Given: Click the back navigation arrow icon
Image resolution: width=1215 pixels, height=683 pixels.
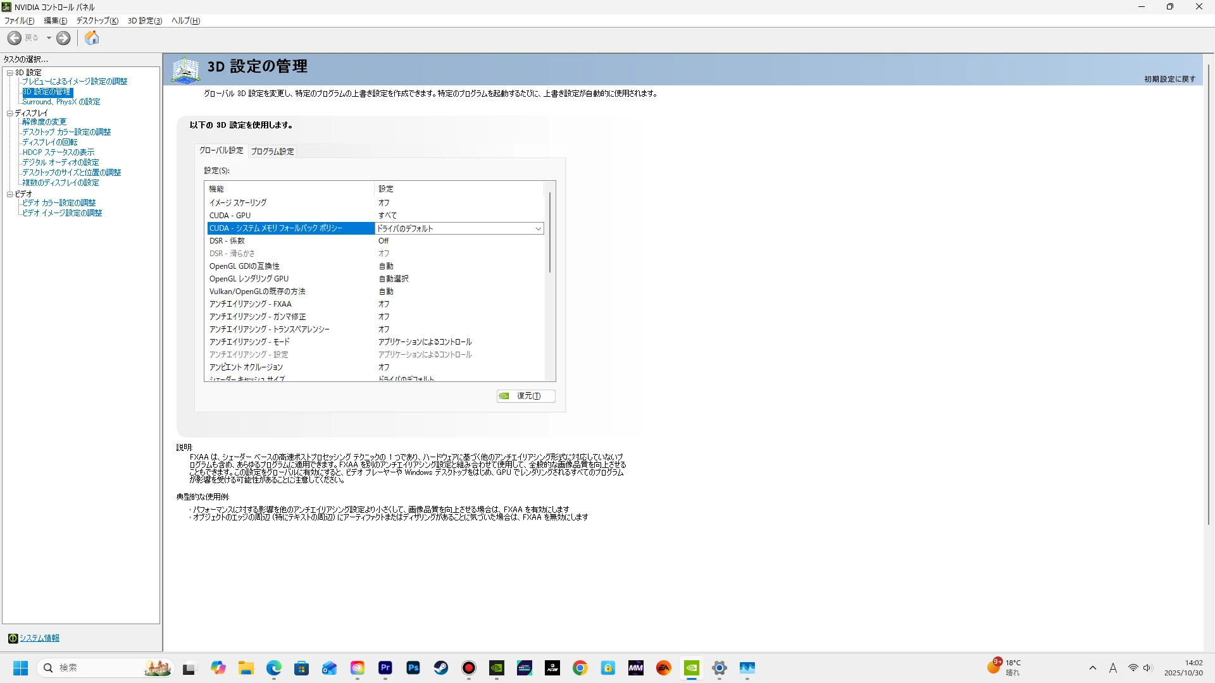Looking at the screenshot, I should (15, 38).
